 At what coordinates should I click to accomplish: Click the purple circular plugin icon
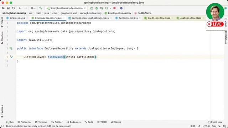[121, 8]
